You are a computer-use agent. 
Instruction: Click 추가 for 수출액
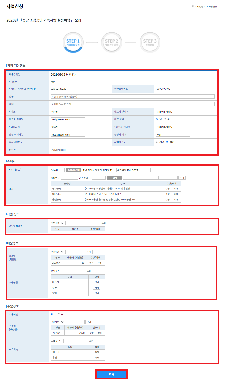(x=89, y=322)
